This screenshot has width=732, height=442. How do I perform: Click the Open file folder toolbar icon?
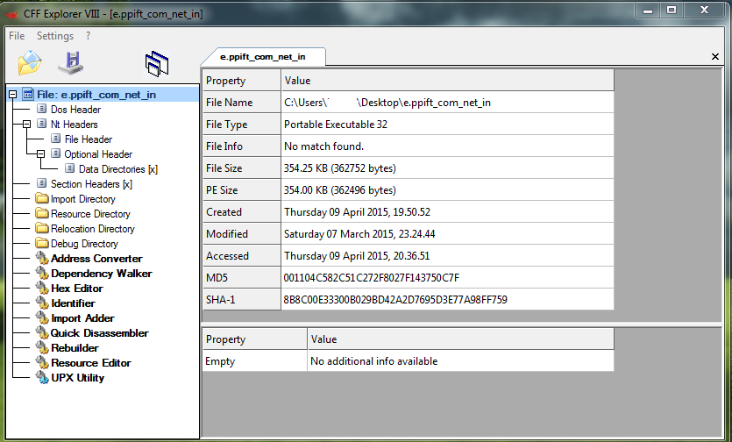click(30, 62)
